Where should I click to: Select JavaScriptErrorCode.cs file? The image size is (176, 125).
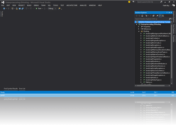tap(153, 43)
